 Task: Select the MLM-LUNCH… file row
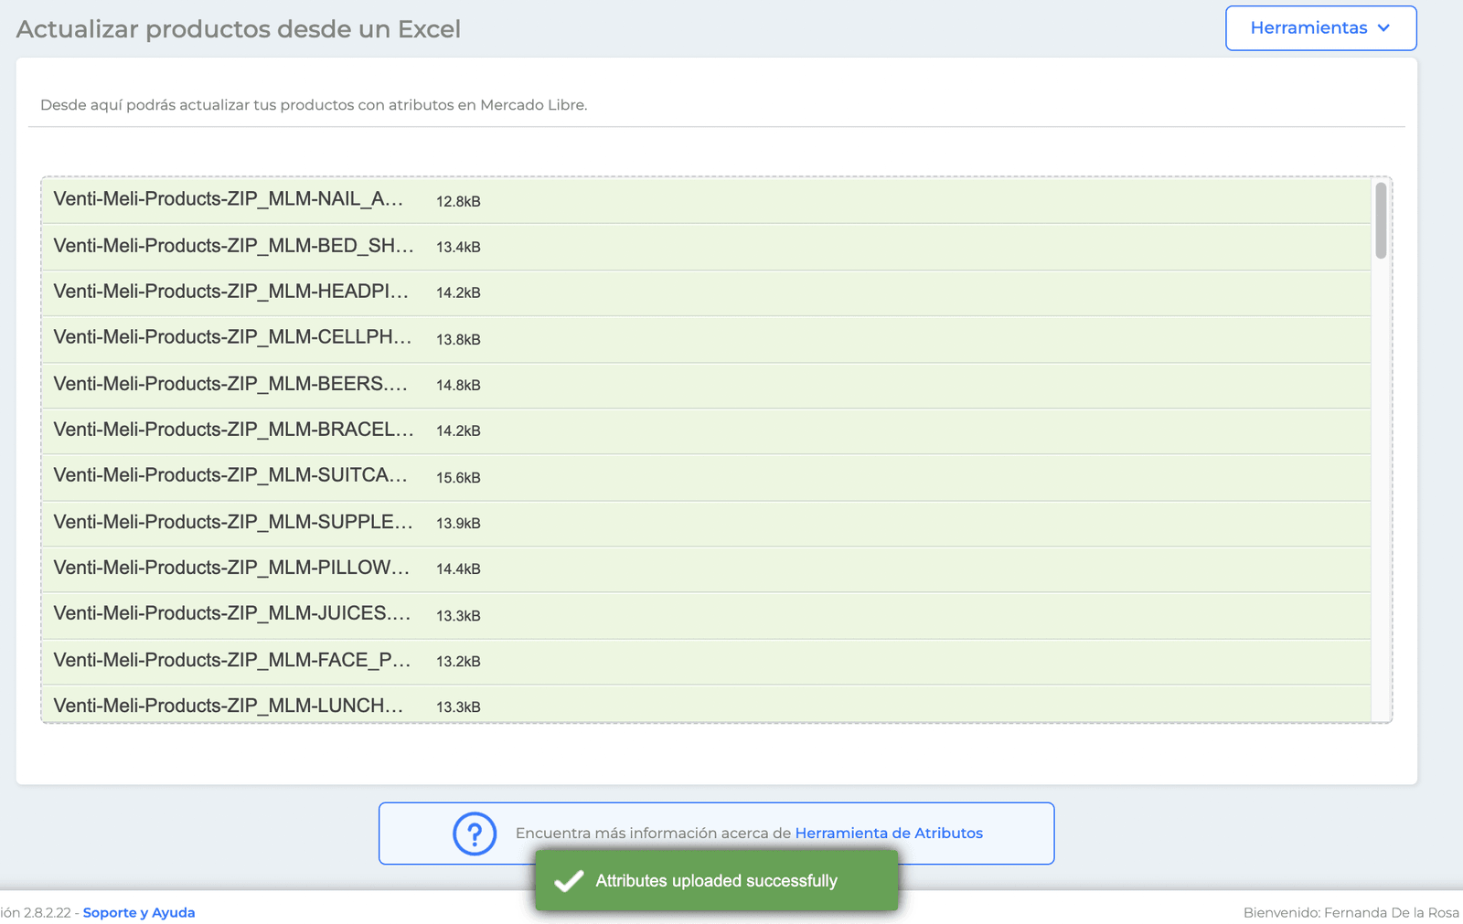706,704
